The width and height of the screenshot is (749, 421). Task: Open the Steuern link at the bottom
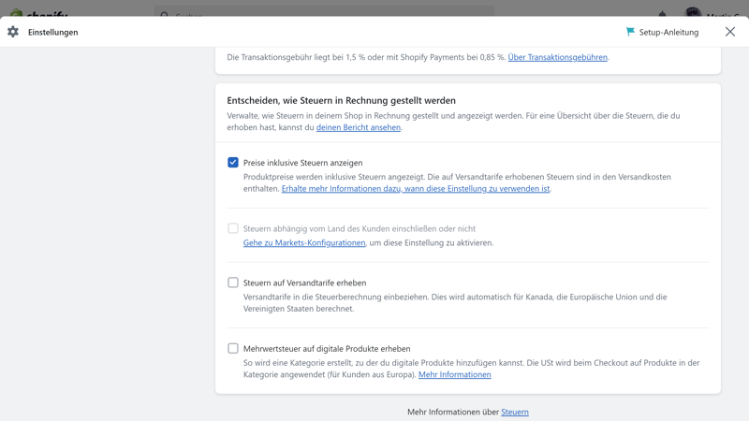coord(514,412)
